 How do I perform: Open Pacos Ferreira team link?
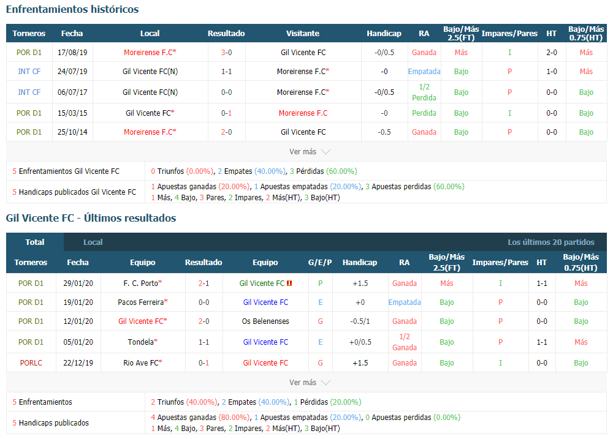(143, 302)
